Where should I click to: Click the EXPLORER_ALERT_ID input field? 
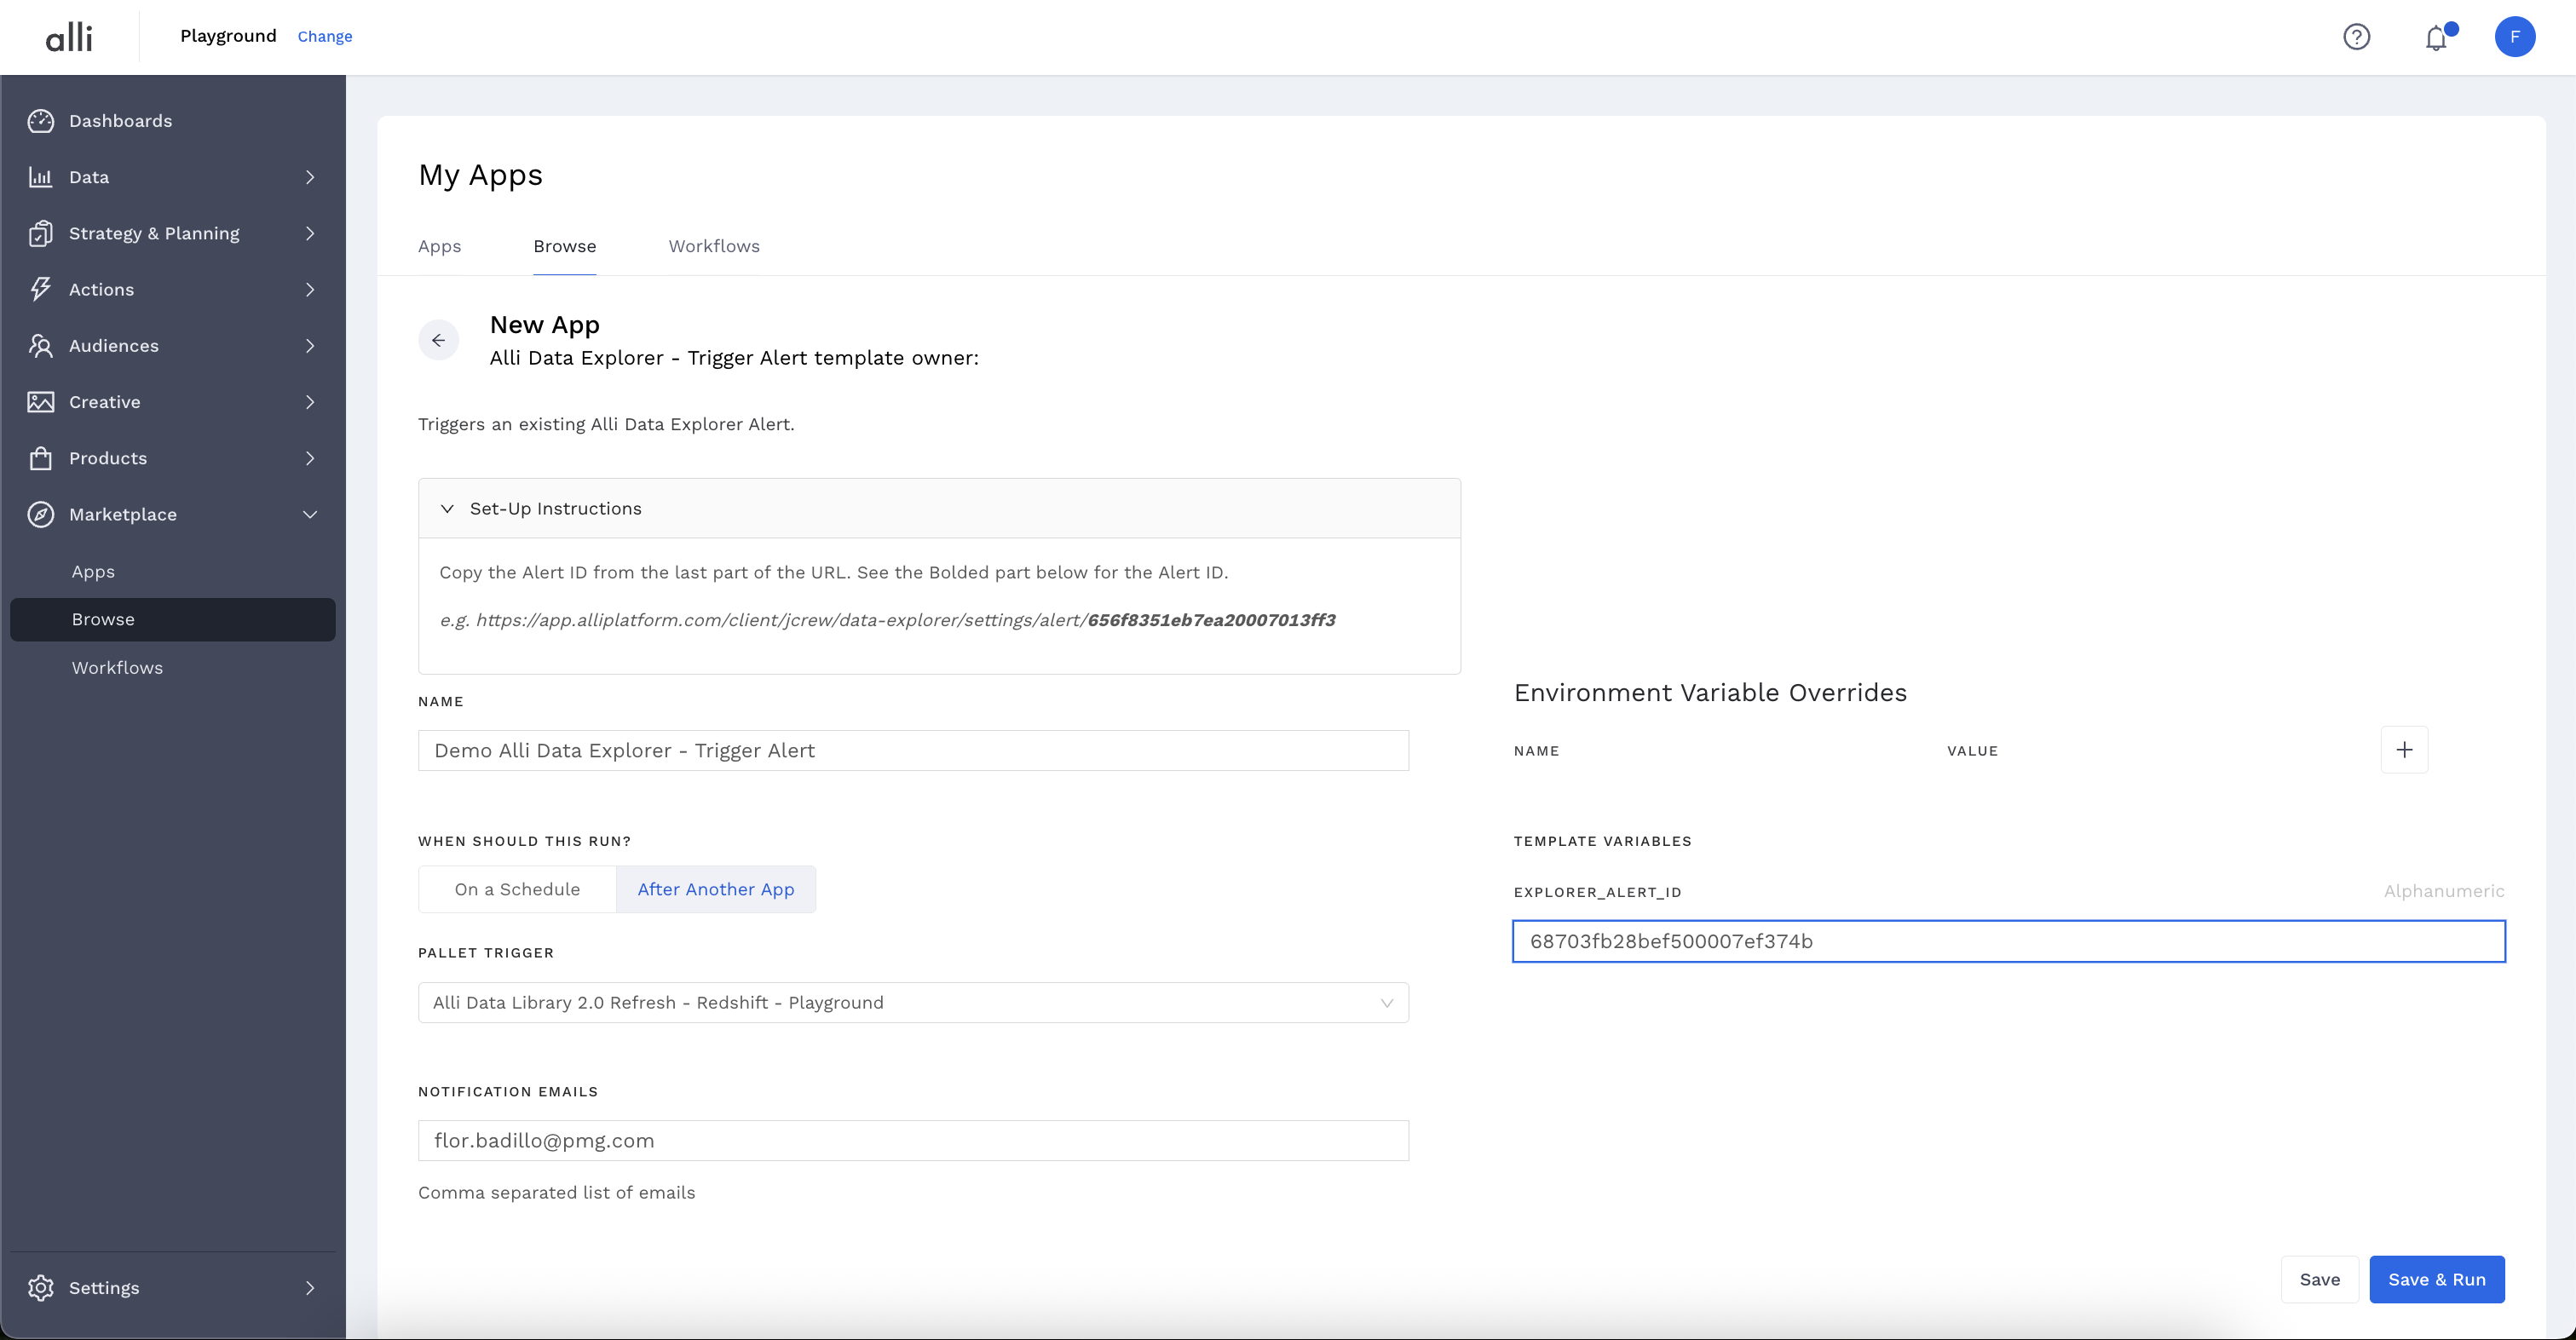point(2008,941)
